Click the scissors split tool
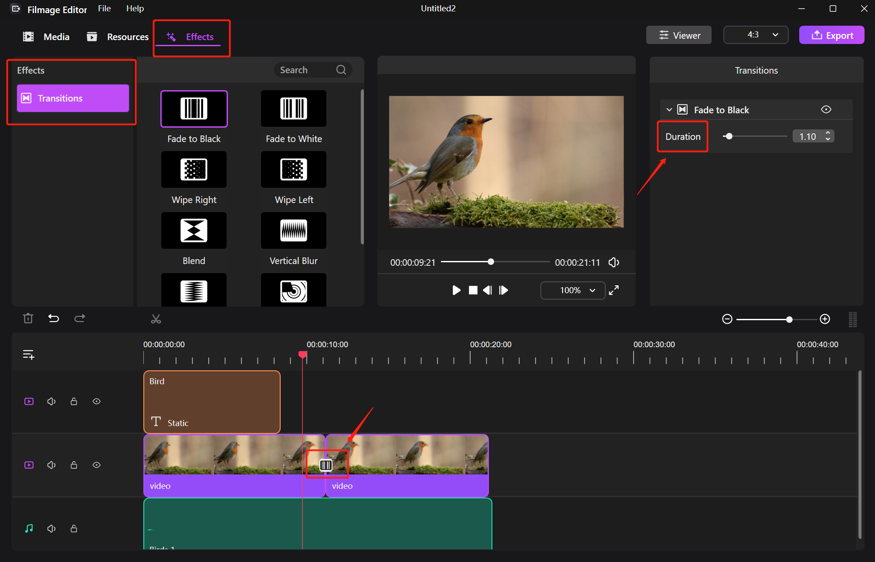Screen dimensions: 875x562 click(x=156, y=319)
